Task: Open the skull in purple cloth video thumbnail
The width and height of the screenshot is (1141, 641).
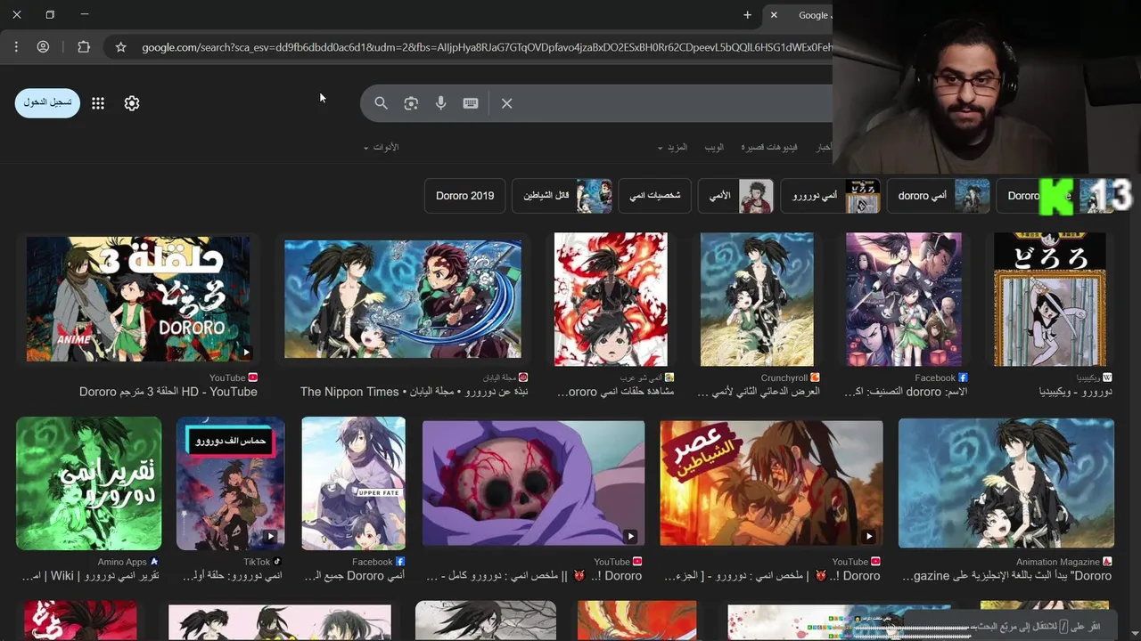Action: [x=533, y=483]
